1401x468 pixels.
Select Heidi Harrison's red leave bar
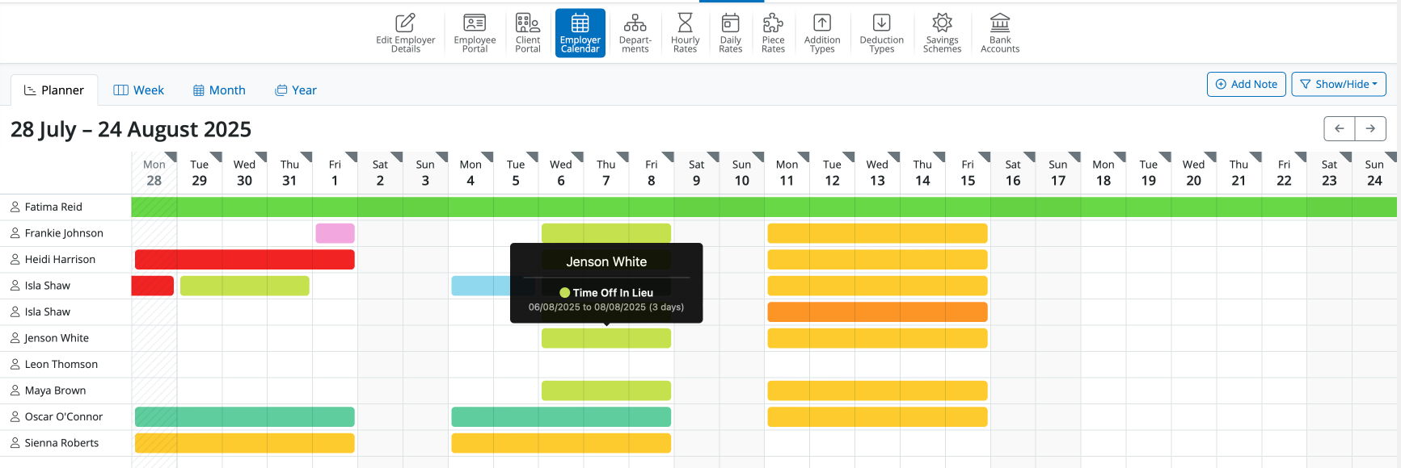pos(244,260)
